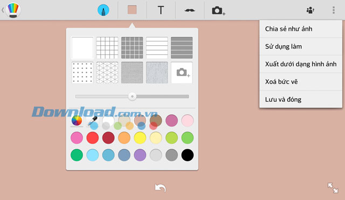Choose "Xuất dưới dạng hình ảnh" option
Viewport: 345px width, 200px height.
point(301,64)
